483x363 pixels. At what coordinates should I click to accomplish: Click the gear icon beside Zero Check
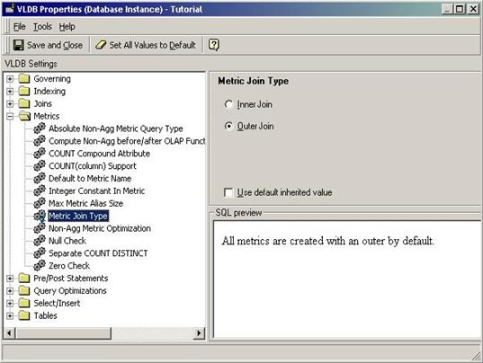click(x=40, y=265)
